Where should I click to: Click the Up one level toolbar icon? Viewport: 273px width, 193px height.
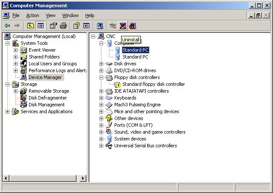pyautogui.click(x=30, y=26)
